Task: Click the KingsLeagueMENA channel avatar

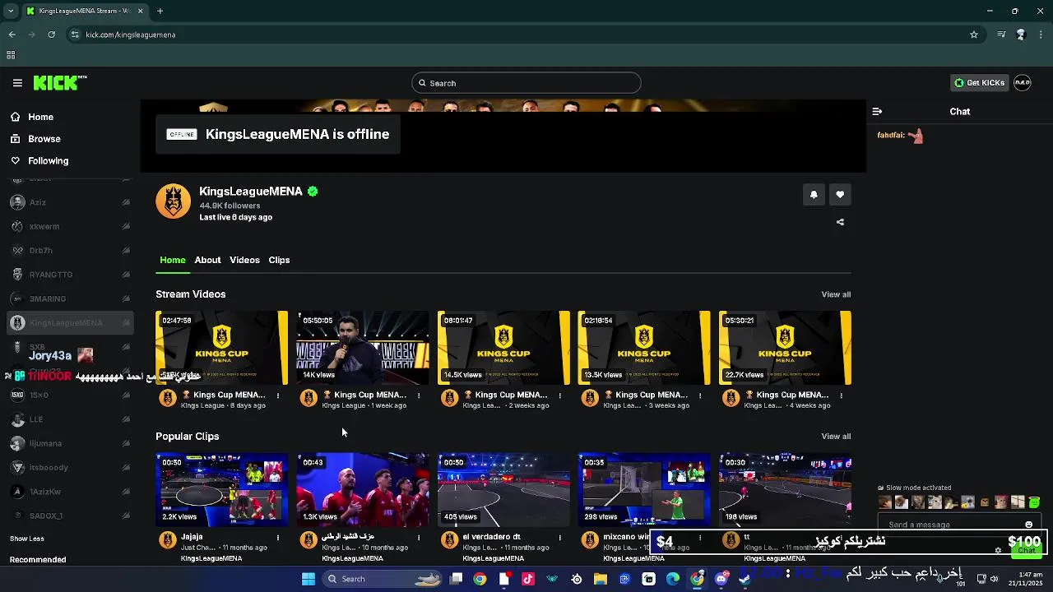Action: (174, 201)
